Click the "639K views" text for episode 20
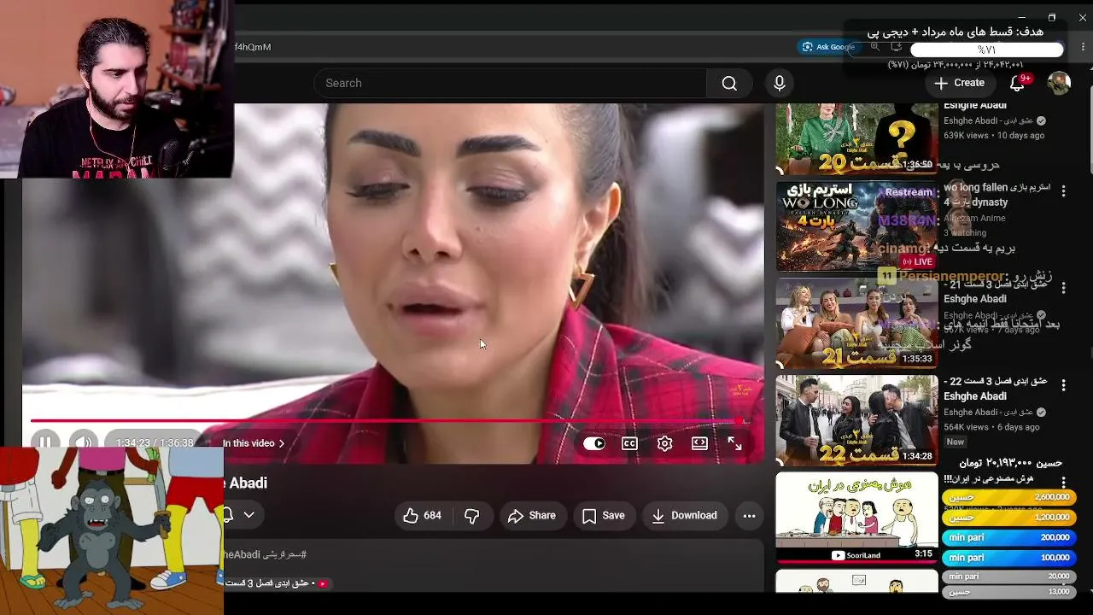This screenshot has height=615, width=1093. coord(966,135)
